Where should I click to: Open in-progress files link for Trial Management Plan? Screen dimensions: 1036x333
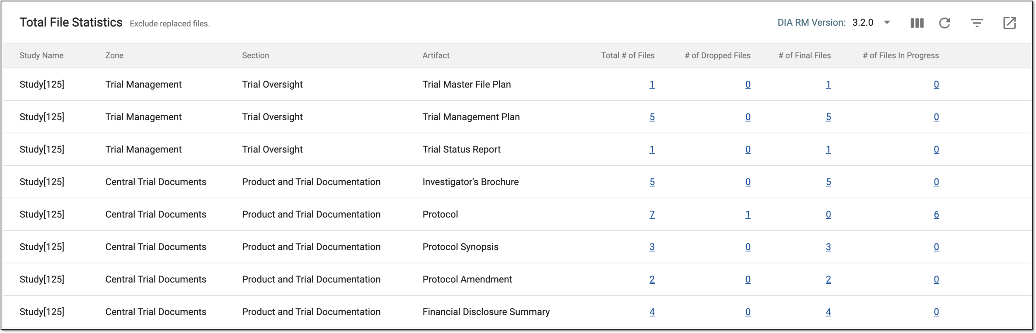pos(936,117)
